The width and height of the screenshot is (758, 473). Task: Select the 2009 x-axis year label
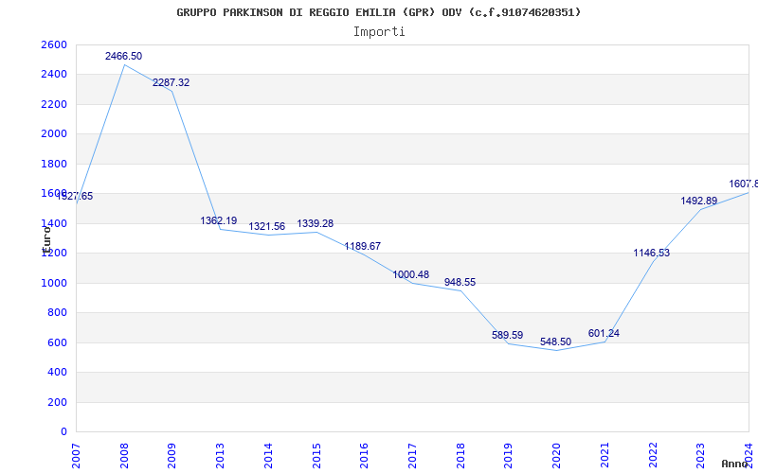point(171,455)
